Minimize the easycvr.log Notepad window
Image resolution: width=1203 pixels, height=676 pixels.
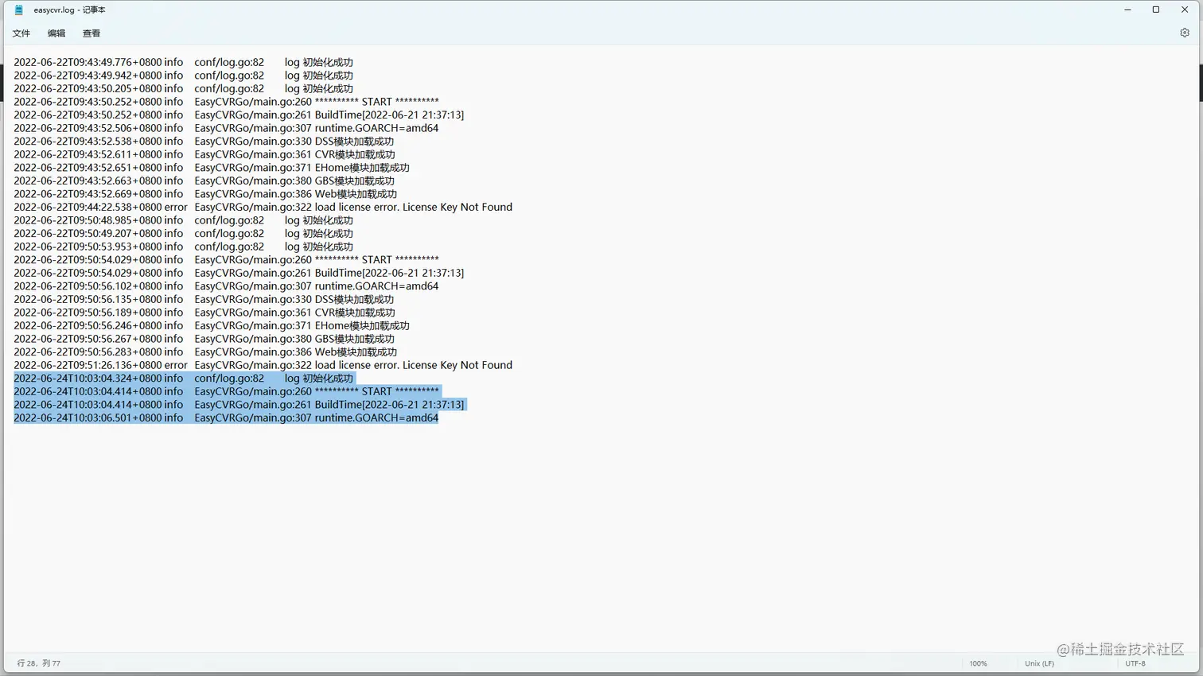click(1127, 10)
